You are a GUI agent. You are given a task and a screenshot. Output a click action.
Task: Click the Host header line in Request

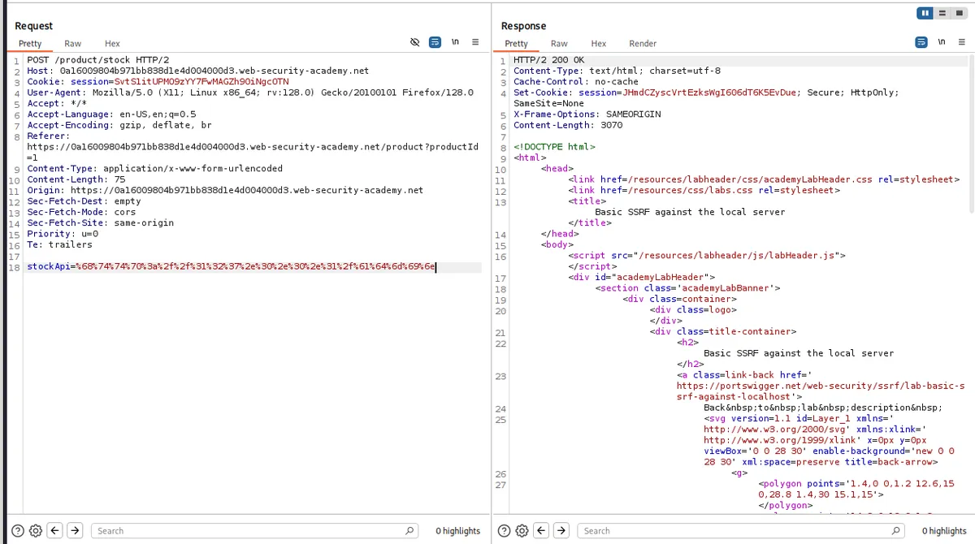coord(197,71)
